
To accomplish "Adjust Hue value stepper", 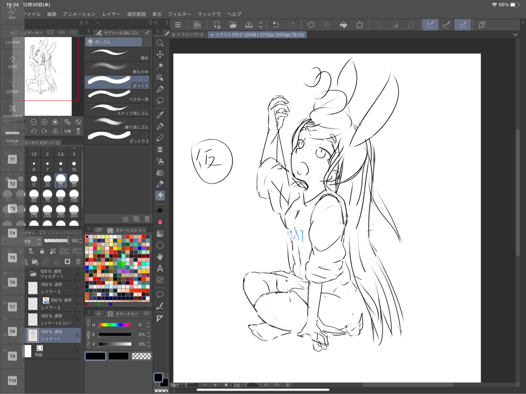I will click(x=148, y=325).
